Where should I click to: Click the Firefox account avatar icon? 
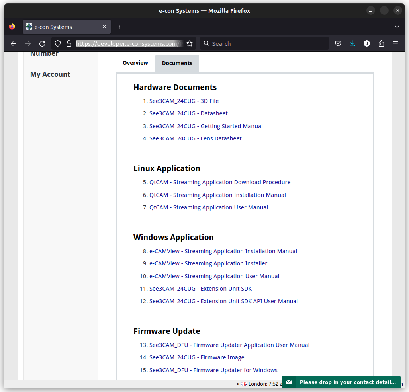pyautogui.click(x=367, y=43)
